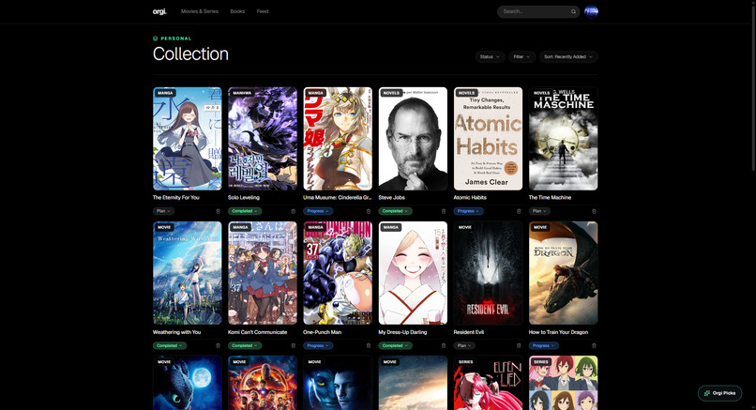756x410 pixels.
Task: Change Plan status of Resident Evil
Action: point(464,346)
